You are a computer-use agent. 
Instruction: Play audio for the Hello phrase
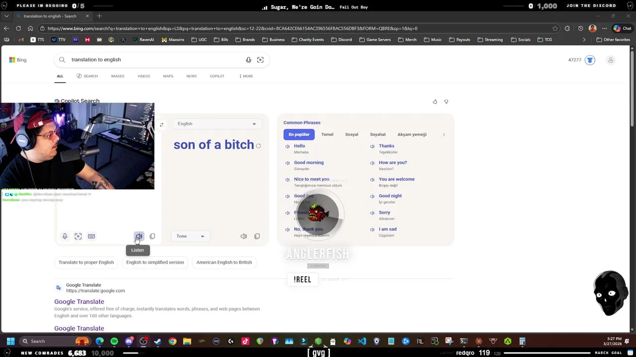click(287, 146)
